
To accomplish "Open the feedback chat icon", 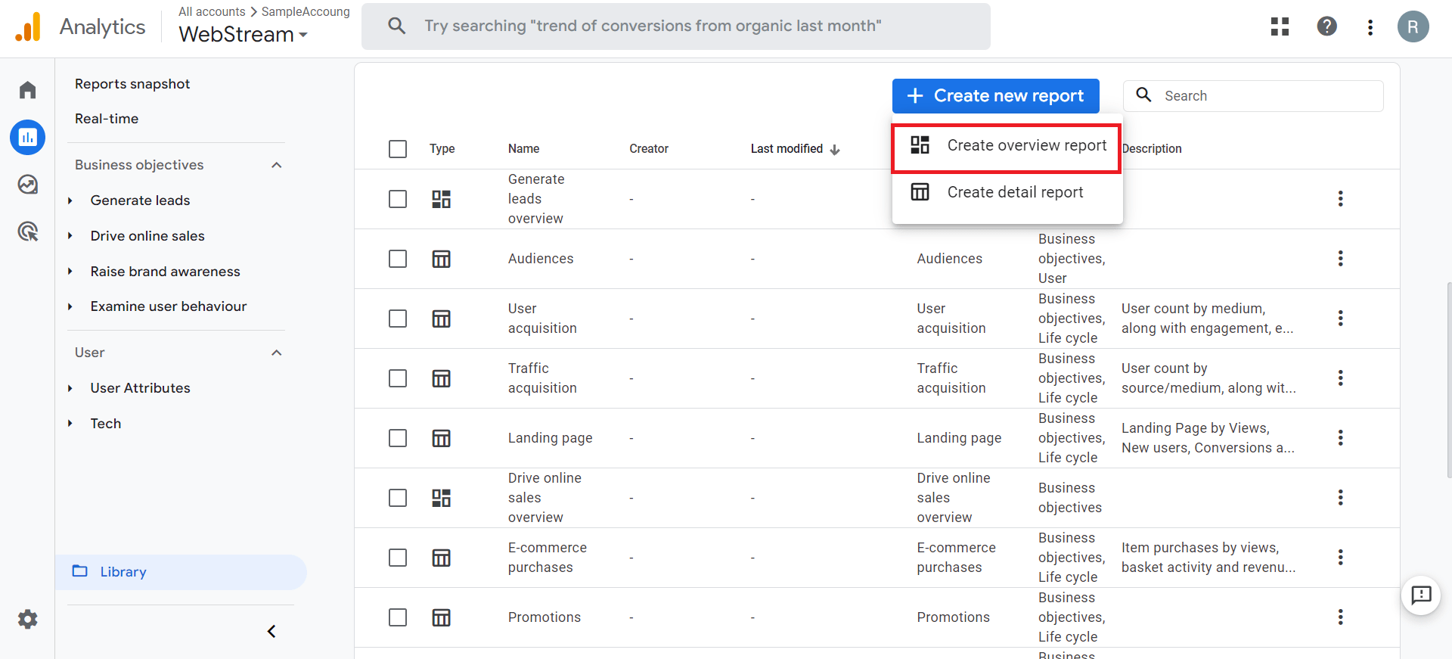I will [1421, 595].
